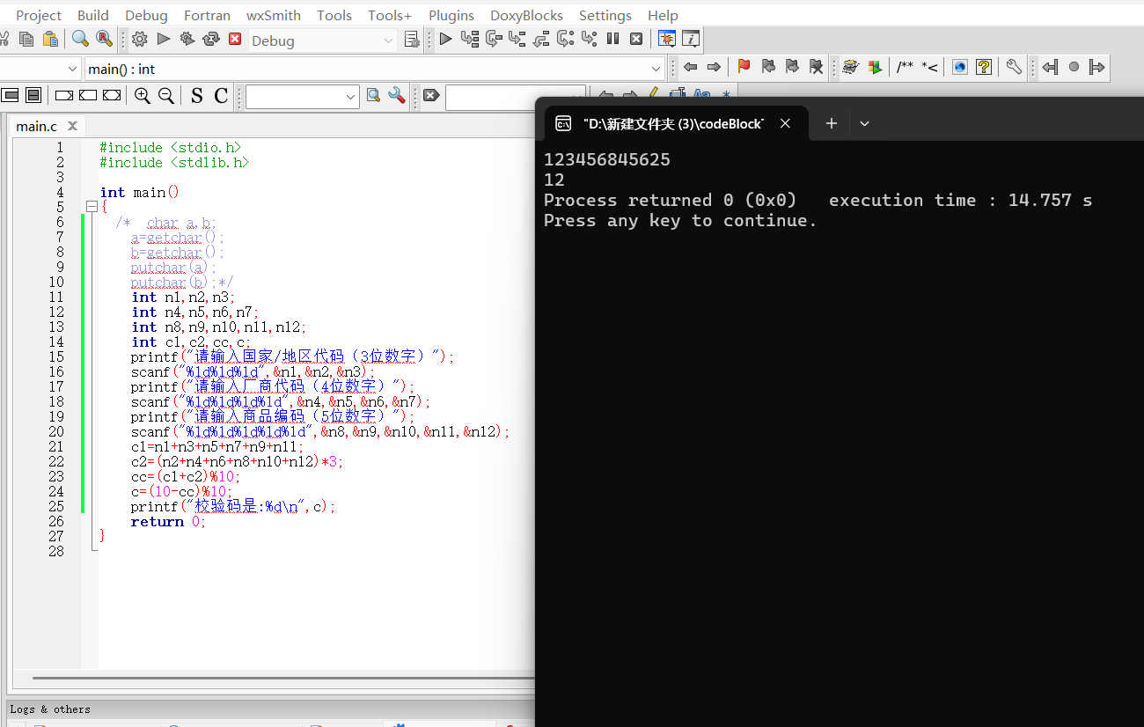Click the Step into debug icon
Screen dimensions: 1144x727
click(517, 39)
